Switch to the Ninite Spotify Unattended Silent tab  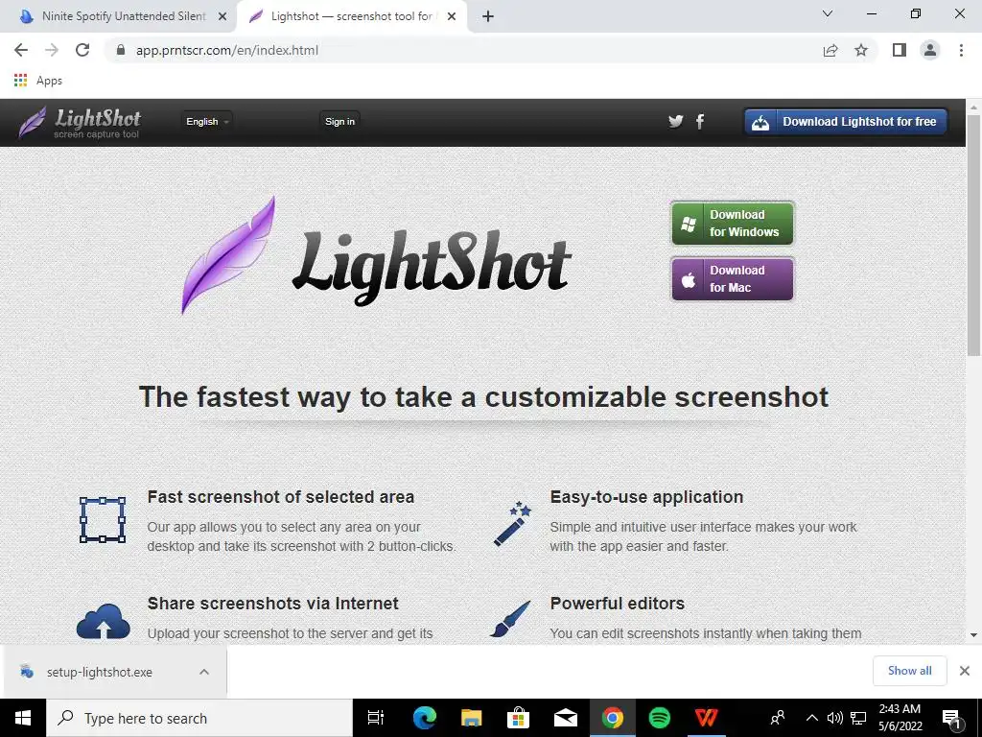[x=118, y=17]
